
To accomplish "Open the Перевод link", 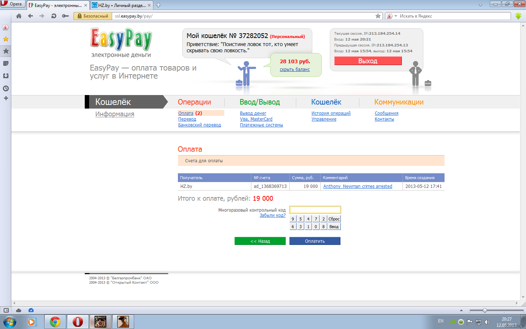I will [187, 119].
